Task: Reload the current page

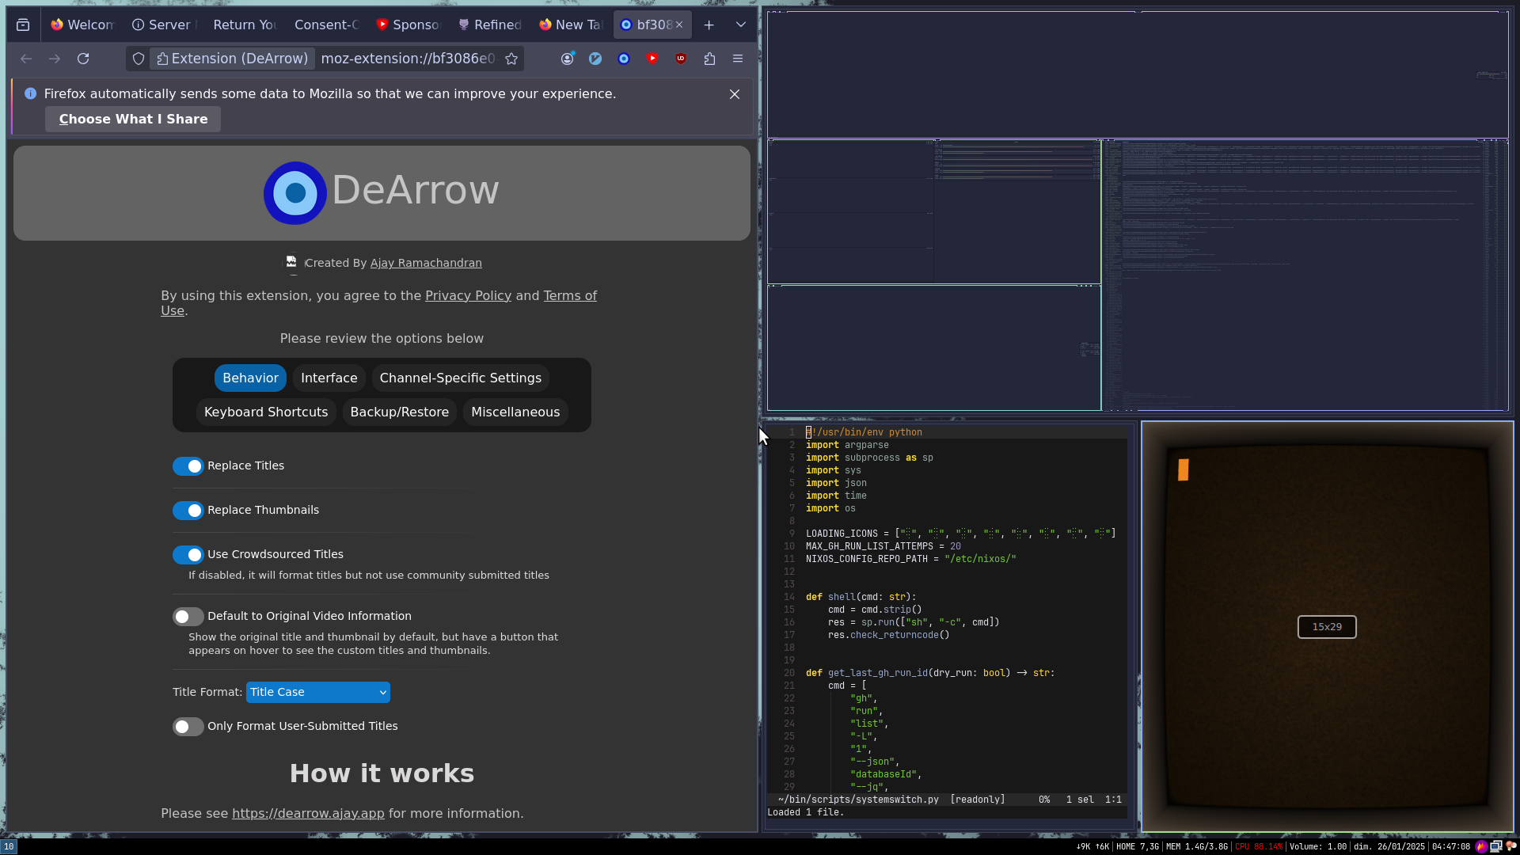Action: coord(83,59)
